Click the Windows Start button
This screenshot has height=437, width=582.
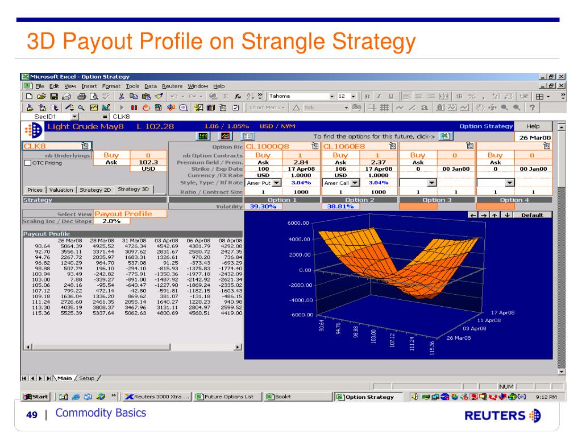36,397
